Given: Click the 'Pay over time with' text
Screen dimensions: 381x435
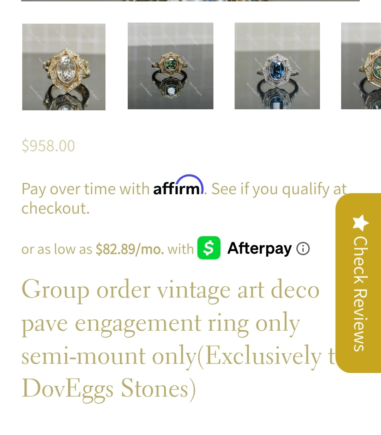Looking at the screenshot, I should coord(85,189).
